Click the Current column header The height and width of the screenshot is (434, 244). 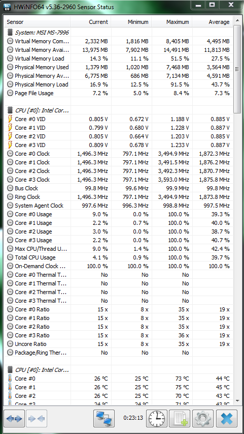point(90,22)
